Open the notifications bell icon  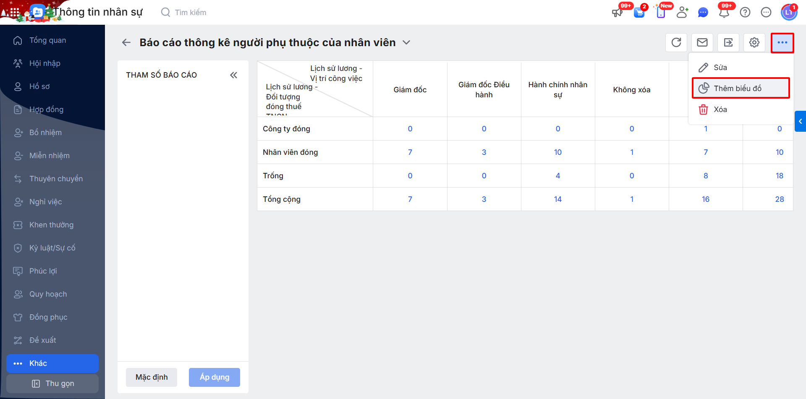[x=724, y=13]
